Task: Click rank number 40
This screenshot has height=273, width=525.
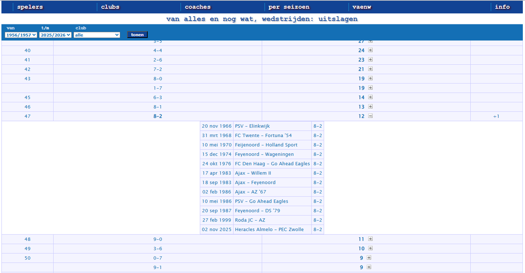Action: [27, 50]
